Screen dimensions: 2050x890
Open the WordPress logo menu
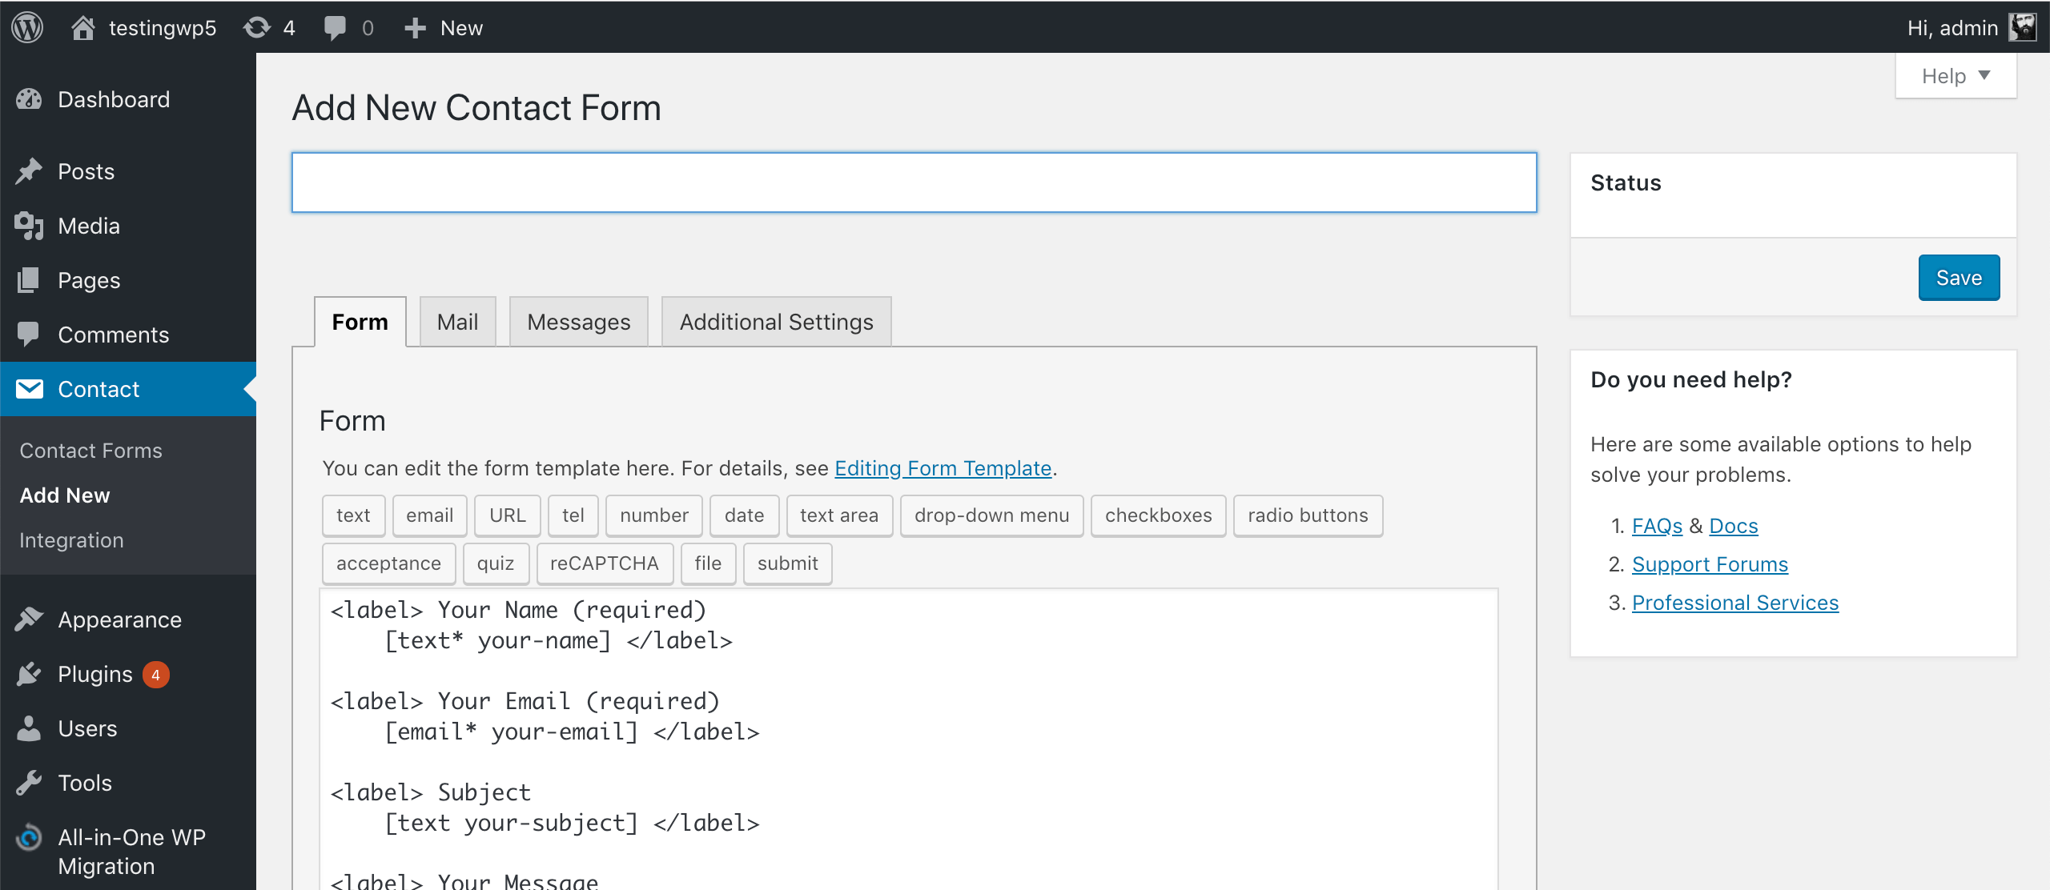pyautogui.click(x=26, y=26)
